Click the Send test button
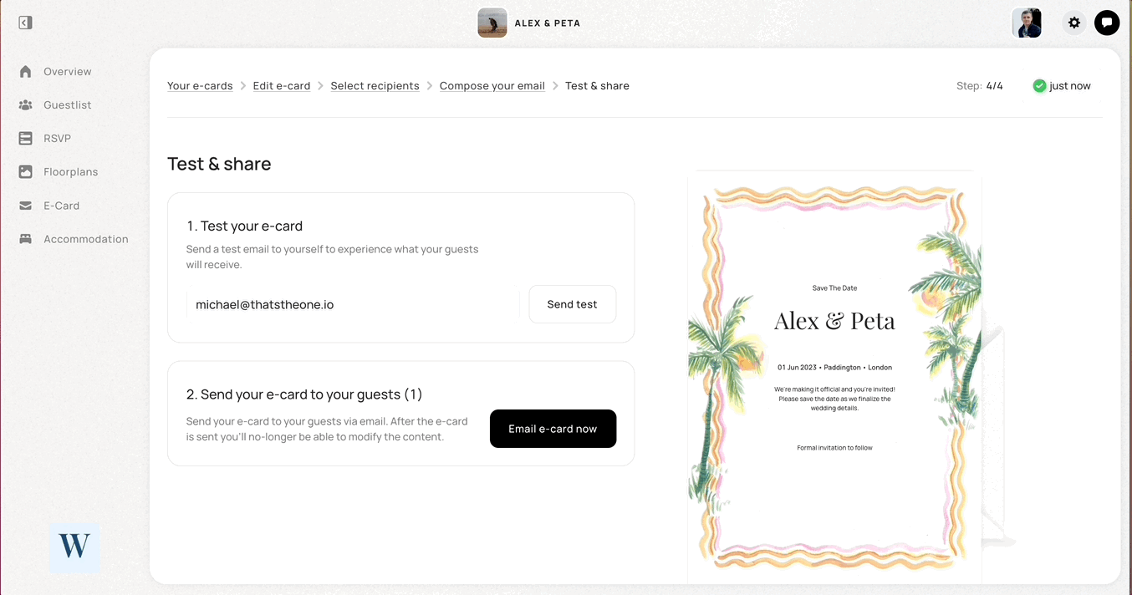 coord(573,304)
